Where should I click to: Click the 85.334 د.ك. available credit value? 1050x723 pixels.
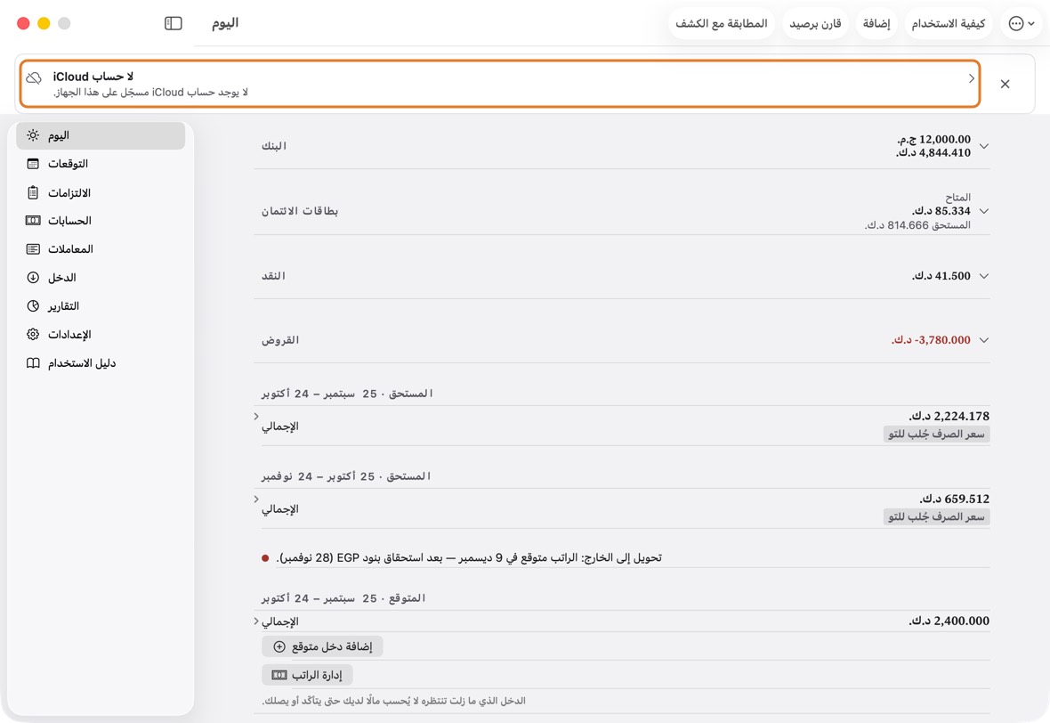click(x=941, y=211)
